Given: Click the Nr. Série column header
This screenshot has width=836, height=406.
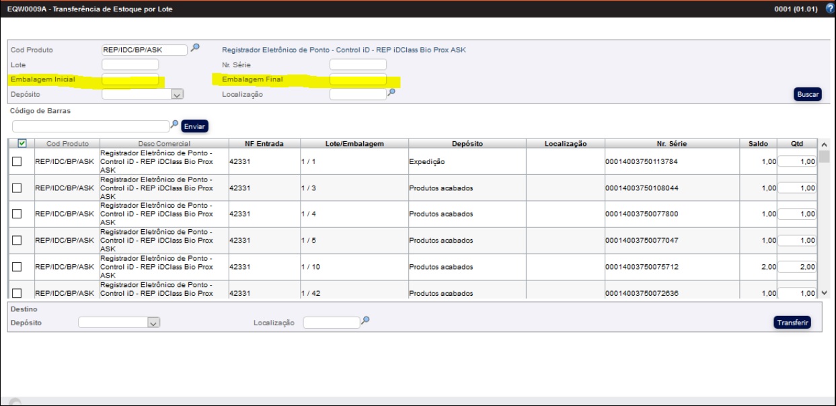Looking at the screenshot, I should pyautogui.click(x=671, y=144).
